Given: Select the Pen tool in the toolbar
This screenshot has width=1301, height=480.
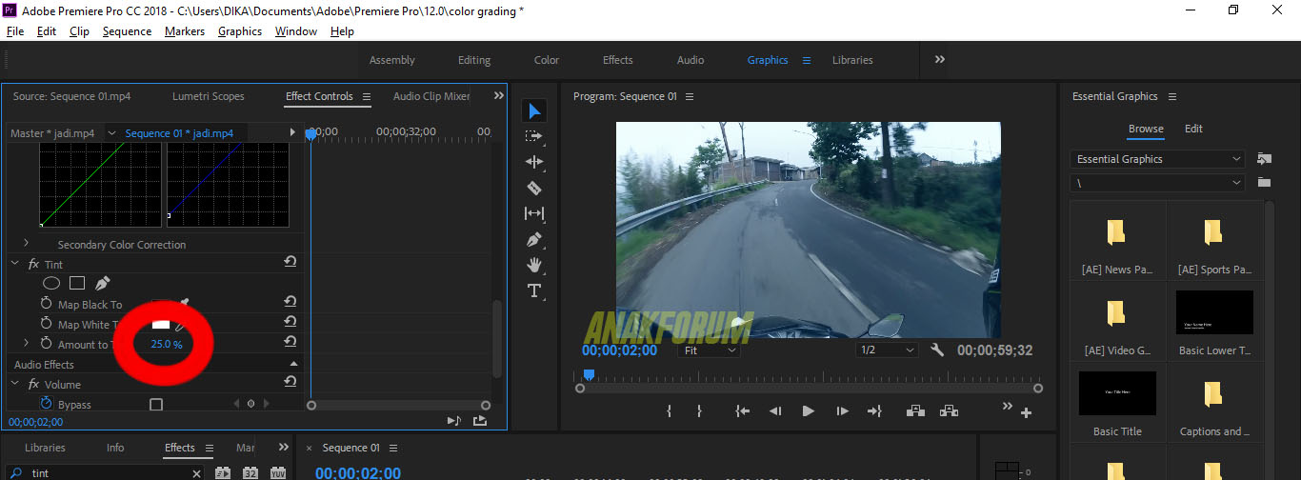Looking at the screenshot, I should 534,239.
